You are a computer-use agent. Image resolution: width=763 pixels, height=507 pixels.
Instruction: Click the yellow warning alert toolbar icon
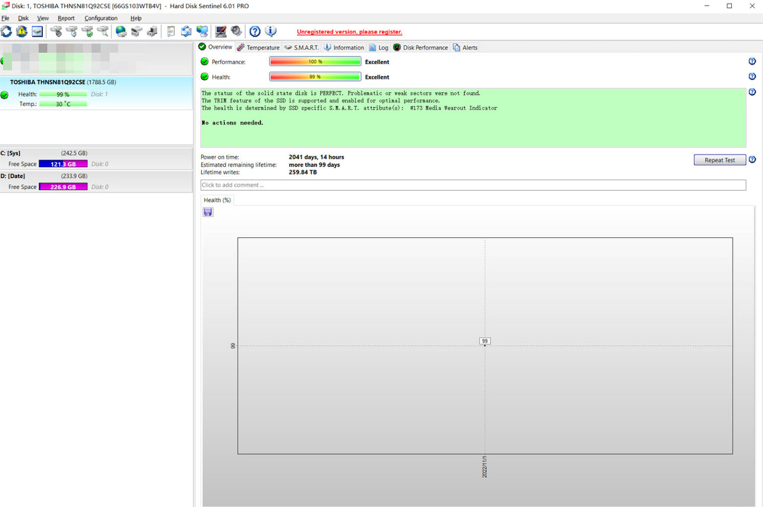click(22, 32)
